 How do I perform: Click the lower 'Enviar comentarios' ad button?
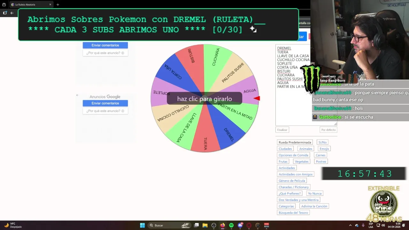point(105,103)
